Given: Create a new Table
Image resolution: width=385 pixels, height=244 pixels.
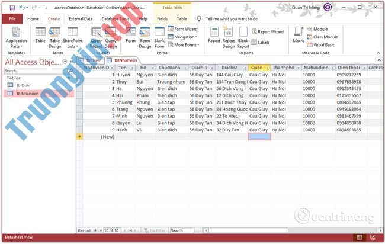Looking at the screenshot, I should [x=40, y=35].
